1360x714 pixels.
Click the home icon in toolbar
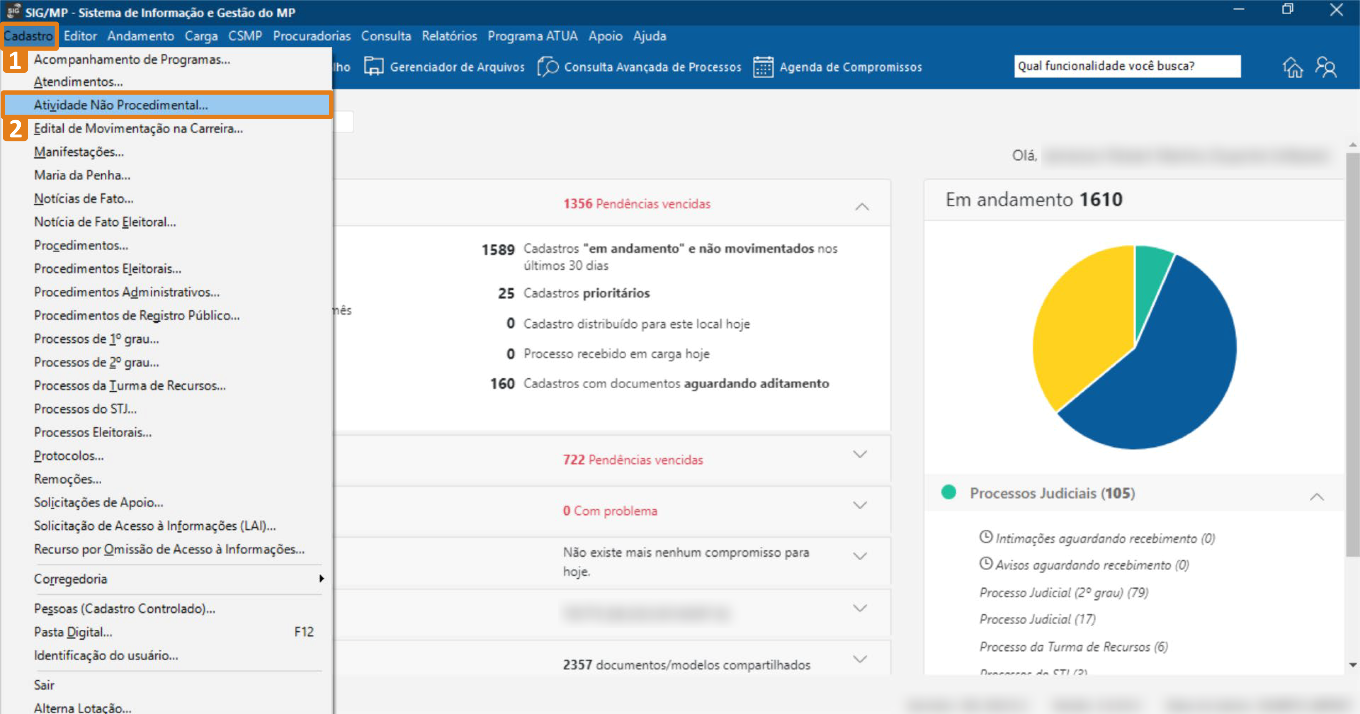1292,67
